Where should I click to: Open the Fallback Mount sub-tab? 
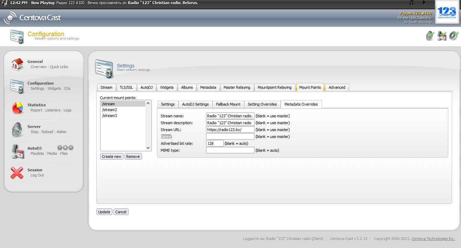(x=228, y=104)
